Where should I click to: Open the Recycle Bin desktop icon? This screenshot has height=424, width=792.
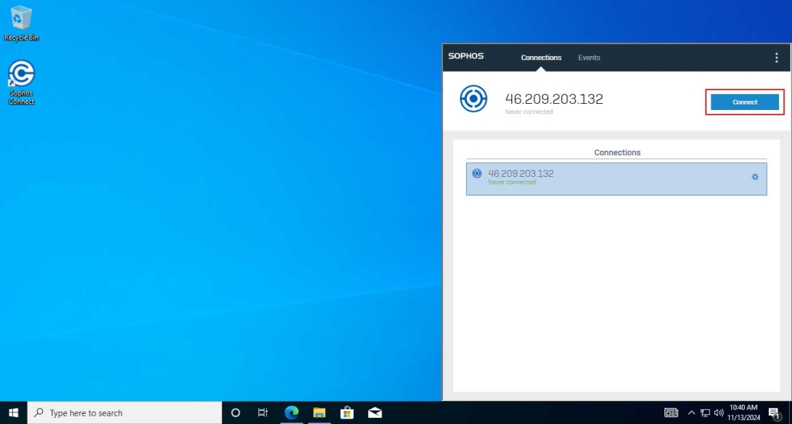[x=22, y=24]
